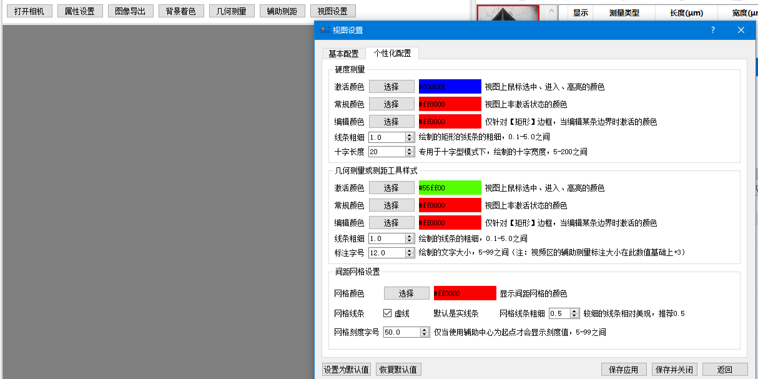758x379 pixels.
Task: Toggle the 虚线 checkbox
Action: point(388,313)
